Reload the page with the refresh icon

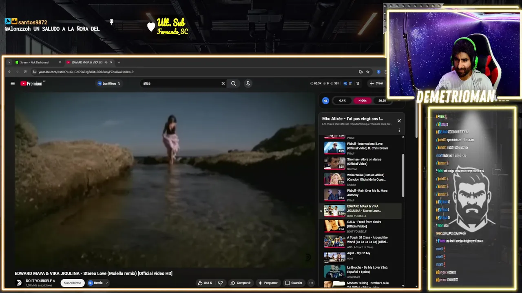[x=25, y=72]
